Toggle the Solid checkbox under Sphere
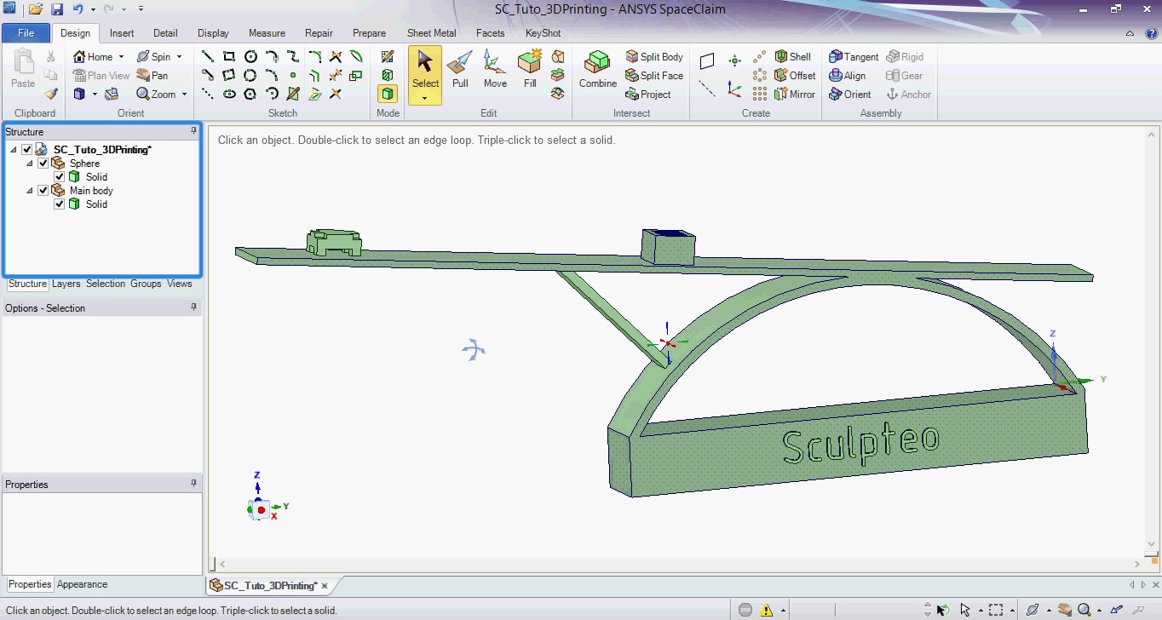The image size is (1162, 620). (60, 177)
